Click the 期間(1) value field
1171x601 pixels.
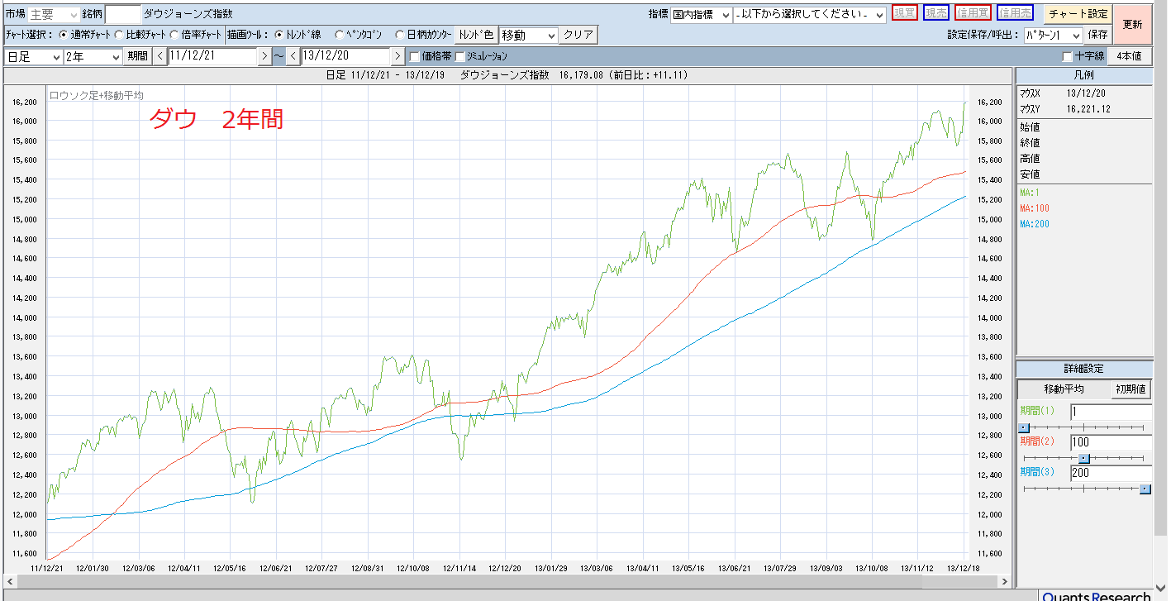[1111, 412]
